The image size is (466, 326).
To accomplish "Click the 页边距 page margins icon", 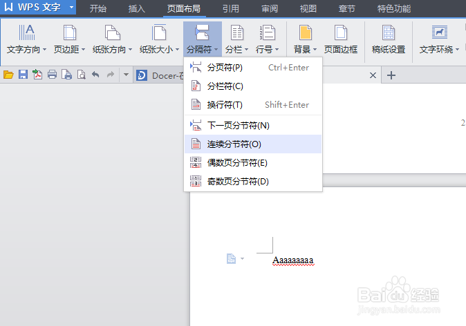I will pyautogui.click(x=70, y=32).
